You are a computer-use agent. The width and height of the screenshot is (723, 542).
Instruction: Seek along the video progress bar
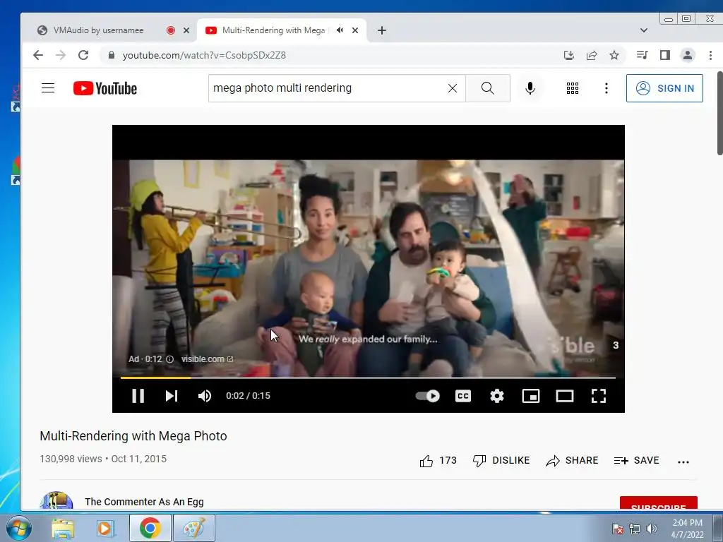coord(368,378)
